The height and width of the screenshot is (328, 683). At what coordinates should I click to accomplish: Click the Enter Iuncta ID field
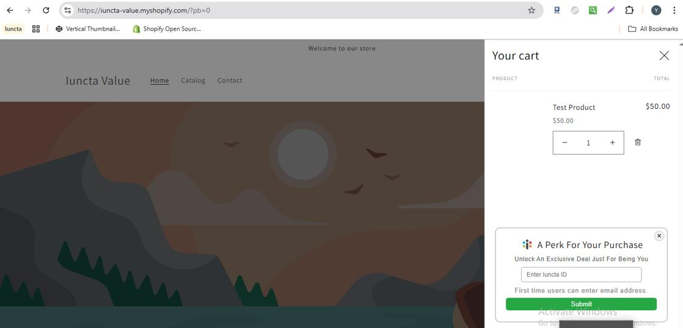pos(581,275)
